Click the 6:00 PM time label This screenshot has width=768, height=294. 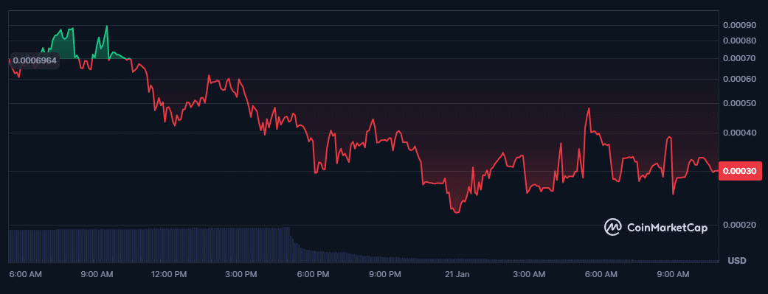[x=313, y=274]
